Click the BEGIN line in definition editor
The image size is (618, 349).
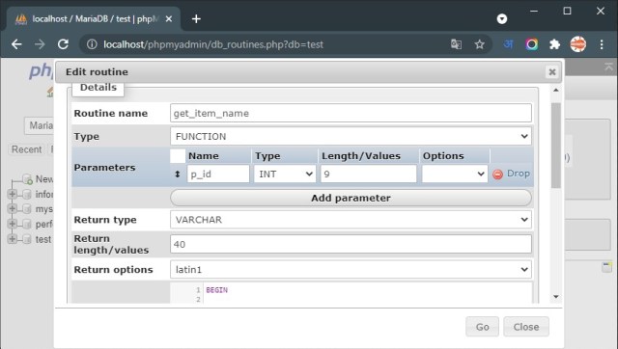coord(216,290)
